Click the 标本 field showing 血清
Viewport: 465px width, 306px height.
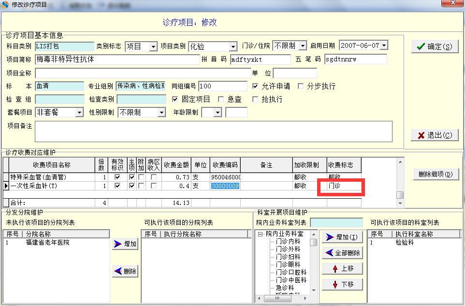(59, 86)
